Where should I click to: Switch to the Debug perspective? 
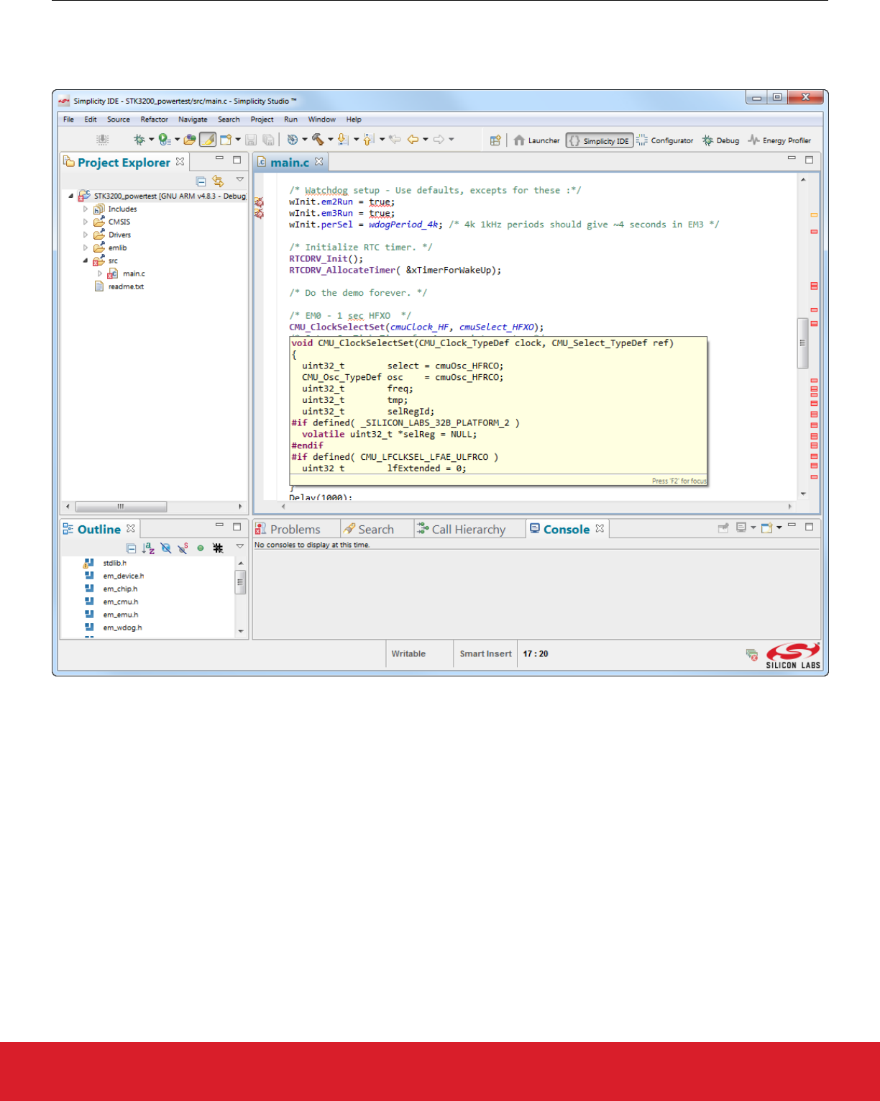[720, 140]
